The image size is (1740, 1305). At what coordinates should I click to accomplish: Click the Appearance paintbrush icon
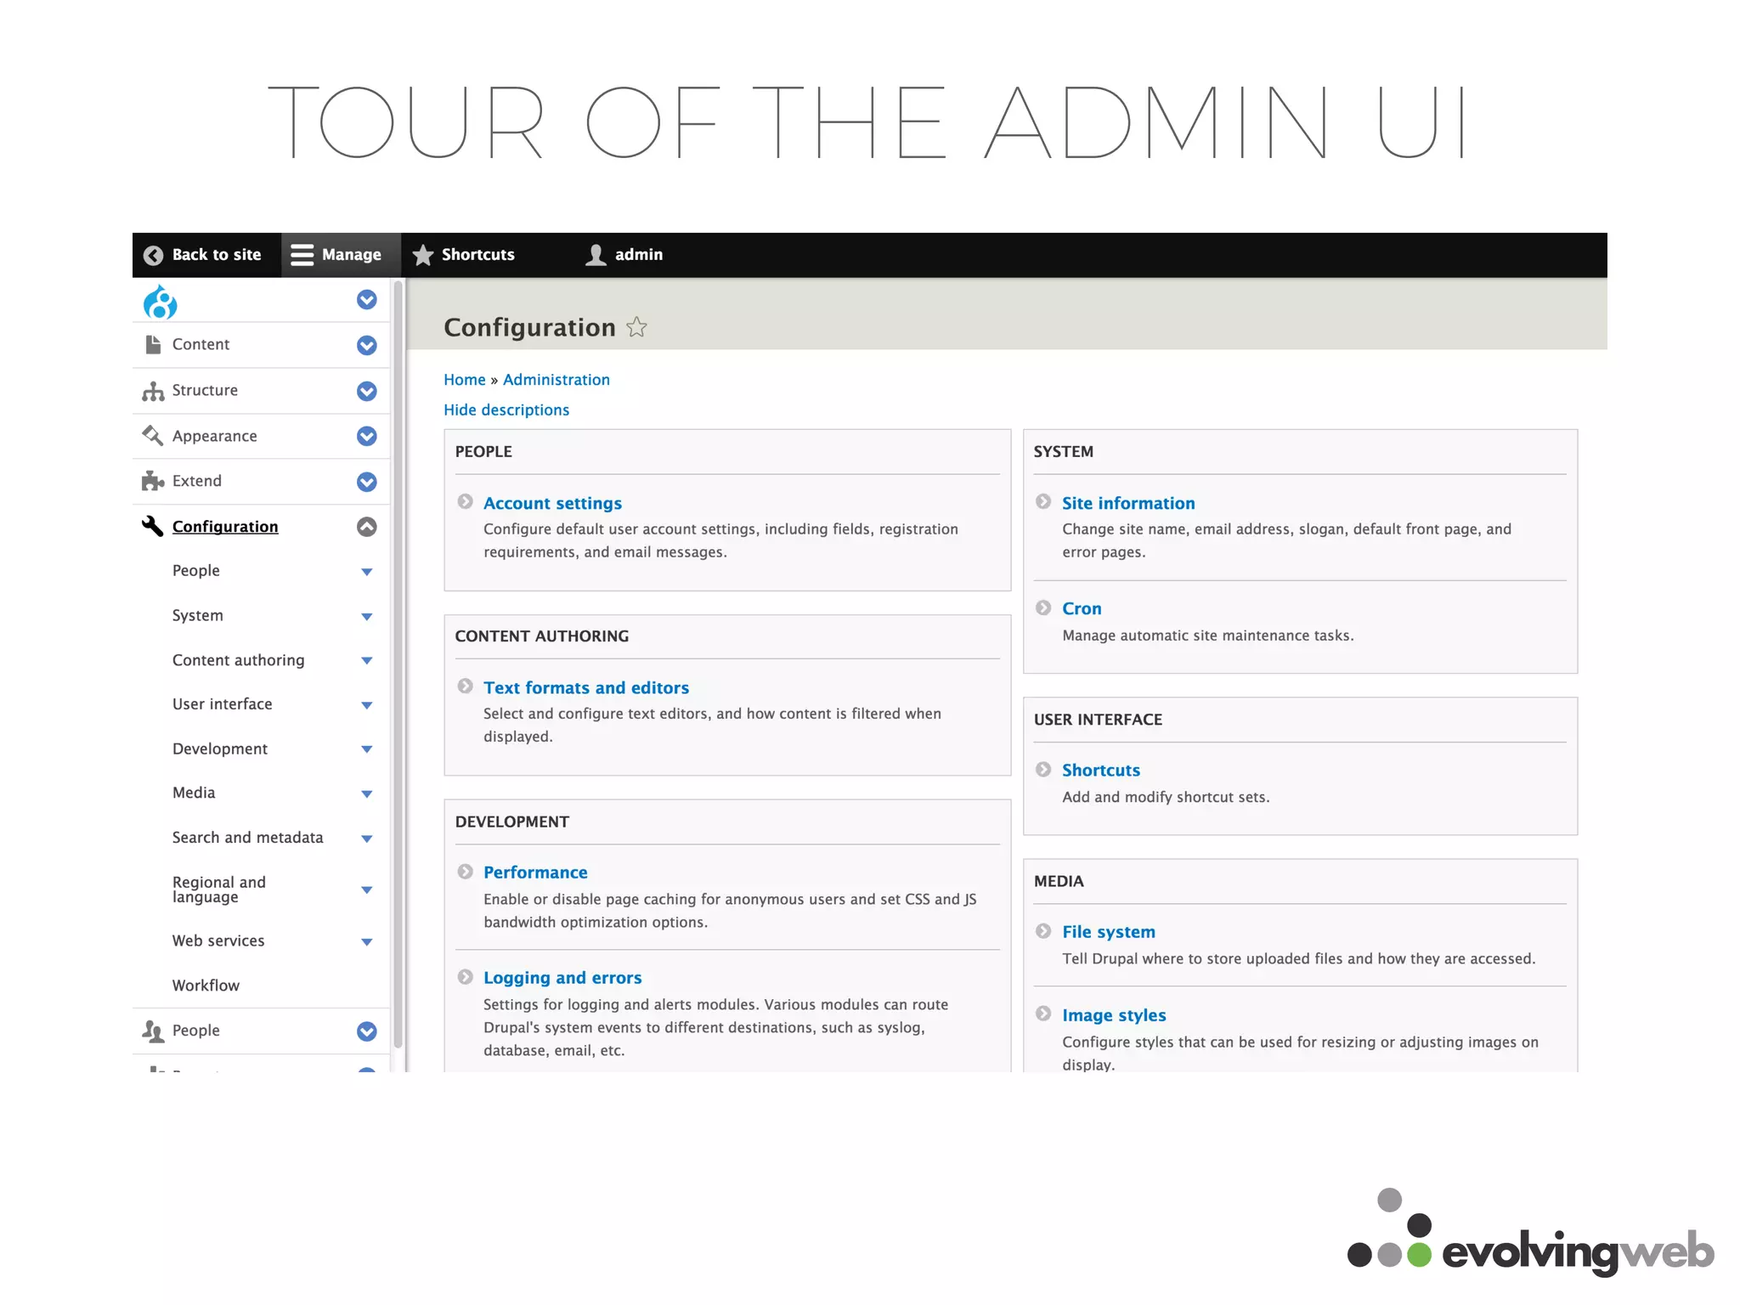153,435
